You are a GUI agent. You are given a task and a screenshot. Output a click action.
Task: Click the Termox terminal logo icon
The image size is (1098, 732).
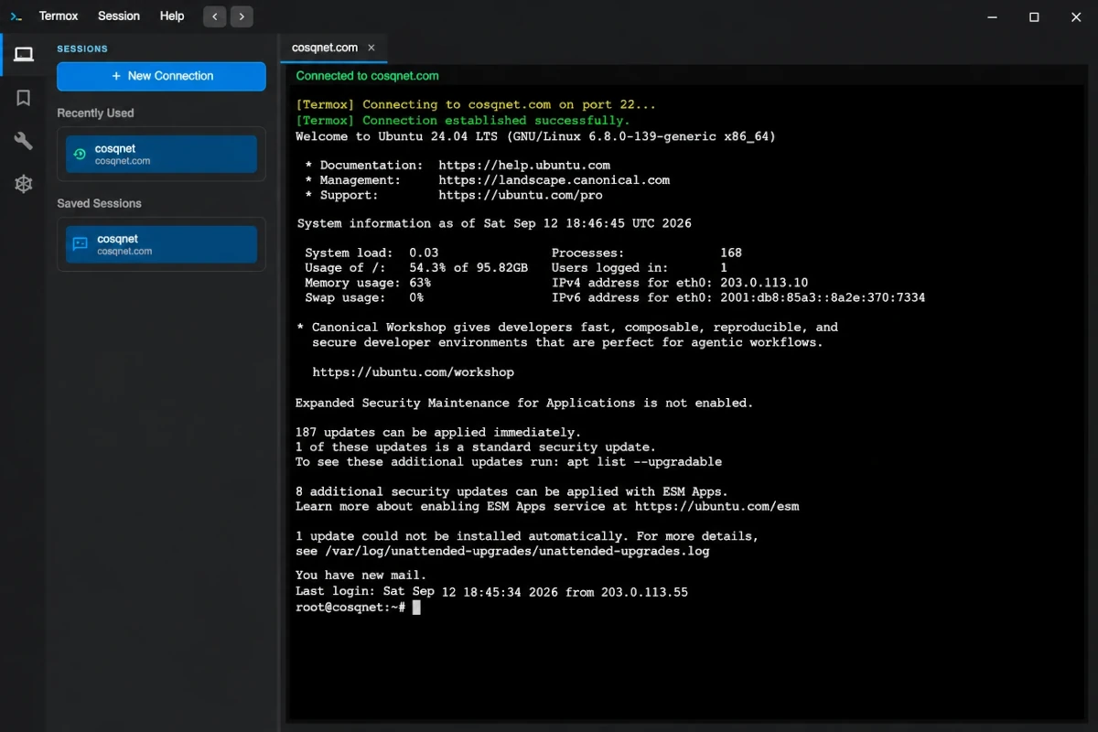16,16
